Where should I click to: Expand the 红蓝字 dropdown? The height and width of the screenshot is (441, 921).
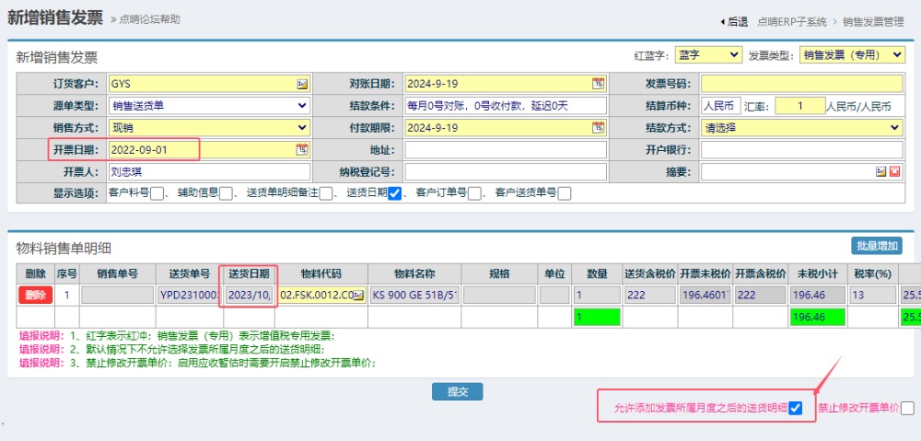pos(707,55)
